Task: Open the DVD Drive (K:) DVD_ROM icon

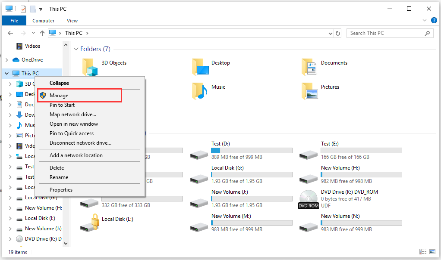Action: [308, 199]
